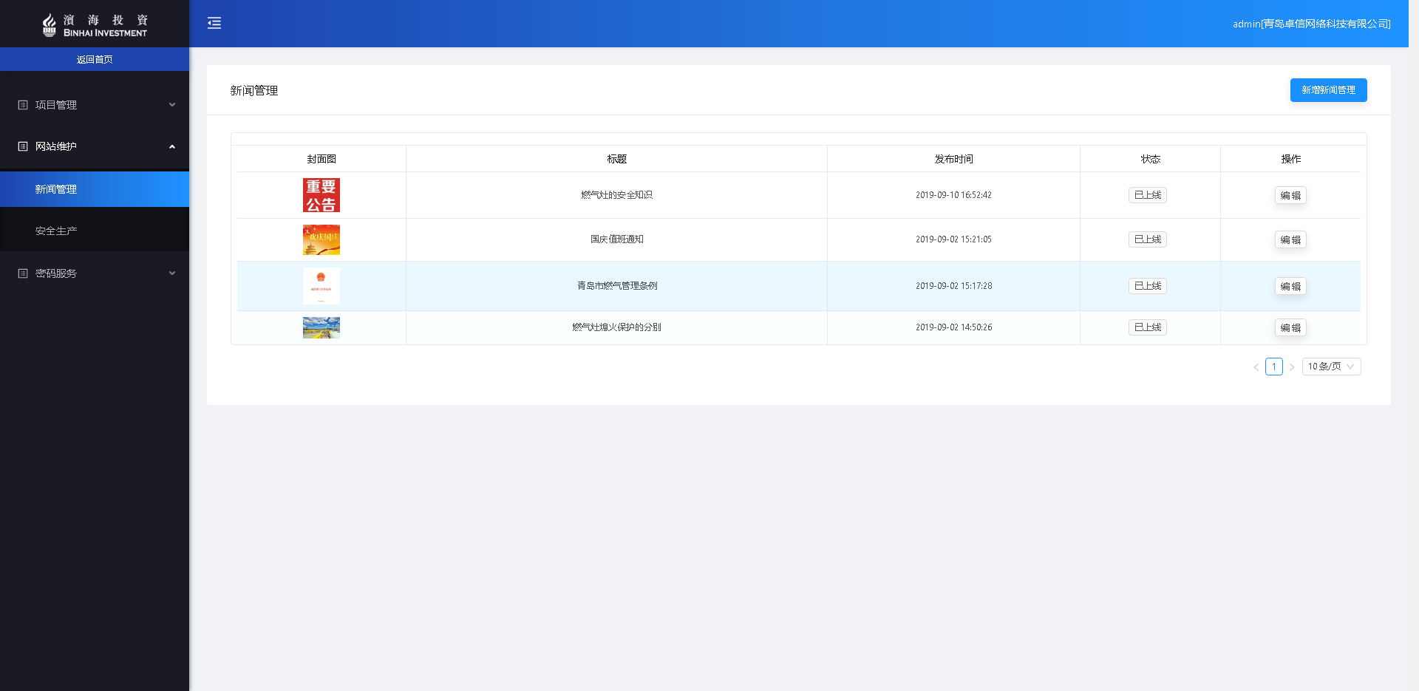Click 新增新闻管理 button
The width and height of the screenshot is (1419, 691).
click(x=1328, y=90)
